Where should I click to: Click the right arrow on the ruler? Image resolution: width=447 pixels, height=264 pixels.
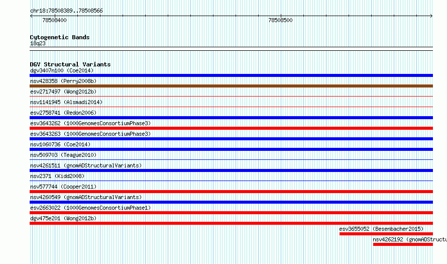pyautogui.click(x=431, y=16)
